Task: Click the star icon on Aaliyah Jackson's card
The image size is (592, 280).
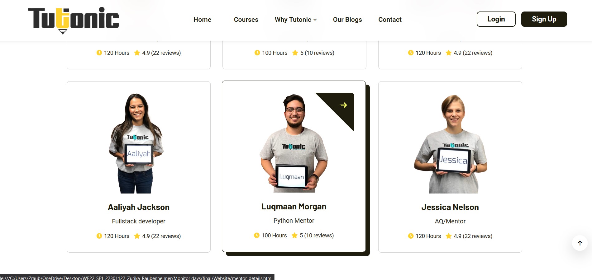Action: pos(137,236)
